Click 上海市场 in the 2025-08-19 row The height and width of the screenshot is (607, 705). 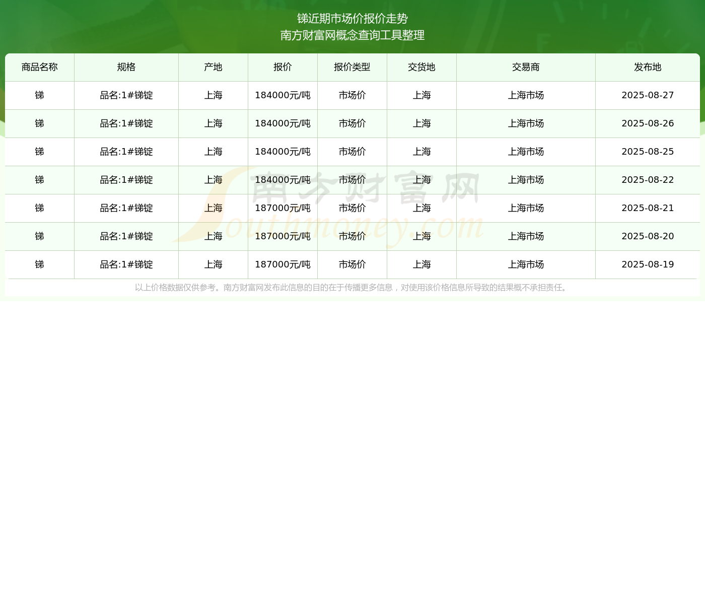click(526, 264)
